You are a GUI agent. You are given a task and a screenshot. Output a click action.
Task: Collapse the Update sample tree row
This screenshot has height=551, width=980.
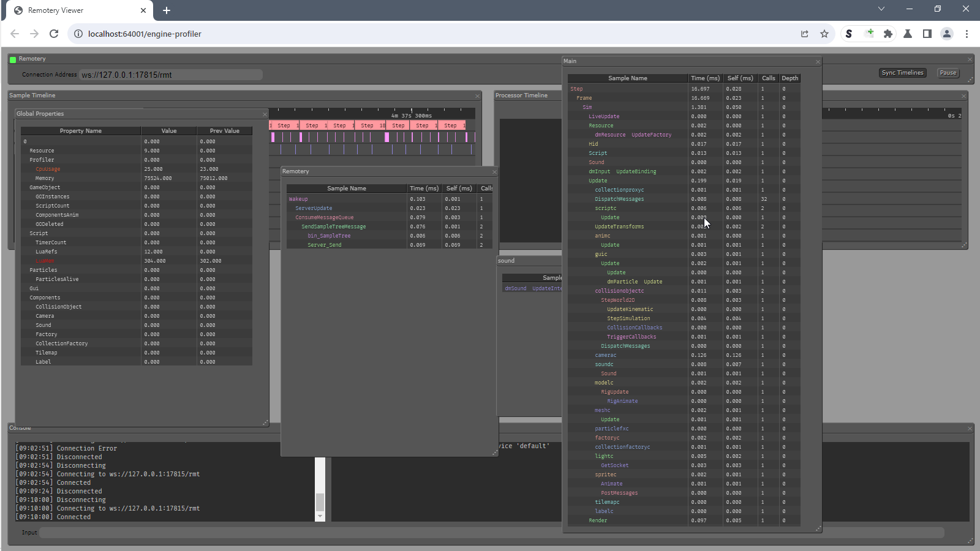tap(598, 181)
